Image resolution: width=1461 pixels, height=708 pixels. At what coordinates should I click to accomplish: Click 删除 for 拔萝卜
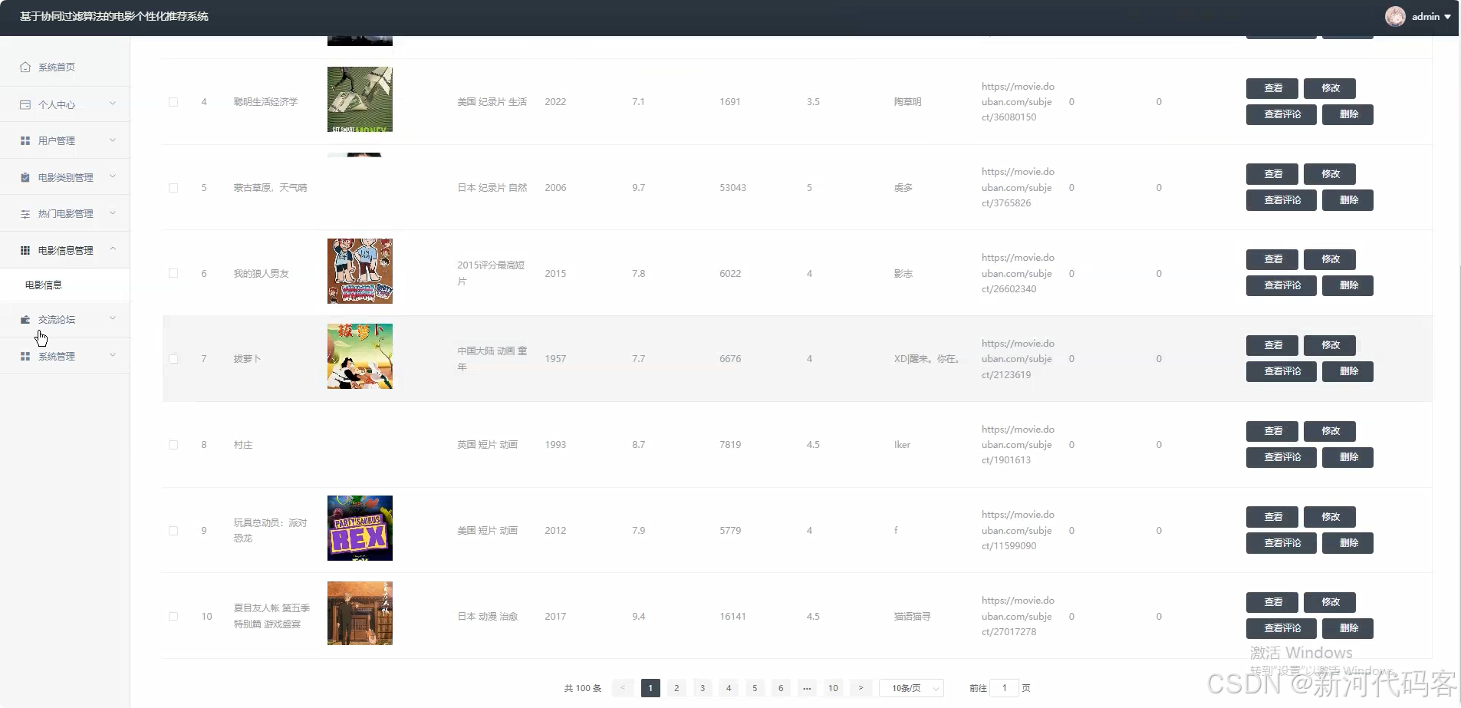pyautogui.click(x=1348, y=371)
